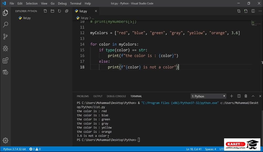Switch to the OUTPUT panel tab
Screen dimensions: 263x152
(98, 96)
